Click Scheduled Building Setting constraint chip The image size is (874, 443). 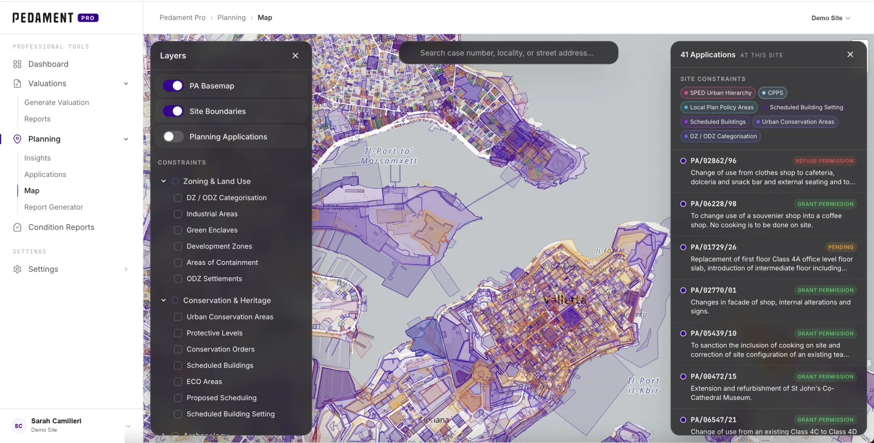point(804,108)
